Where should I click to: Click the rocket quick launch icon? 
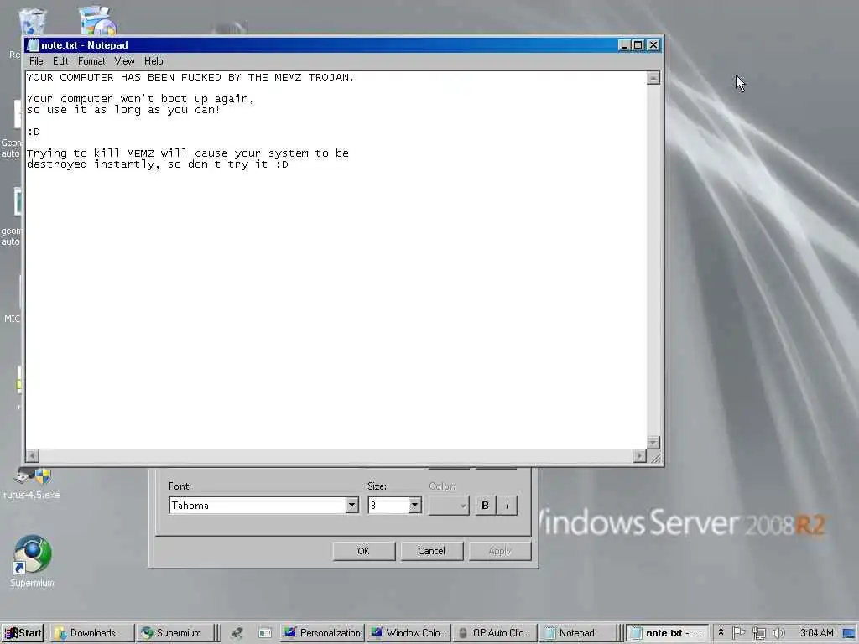pyautogui.click(x=237, y=633)
